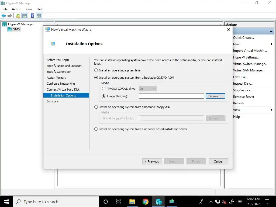Open File Explorer from taskbar
Image resolution: width=276 pixels, height=207 pixels.
click(132, 202)
